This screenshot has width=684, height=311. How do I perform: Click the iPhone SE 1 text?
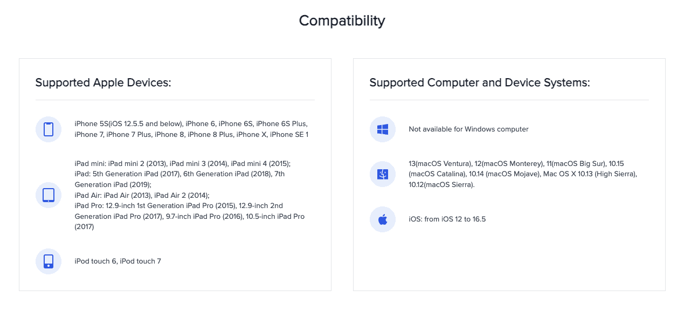[x=289, y=135]
